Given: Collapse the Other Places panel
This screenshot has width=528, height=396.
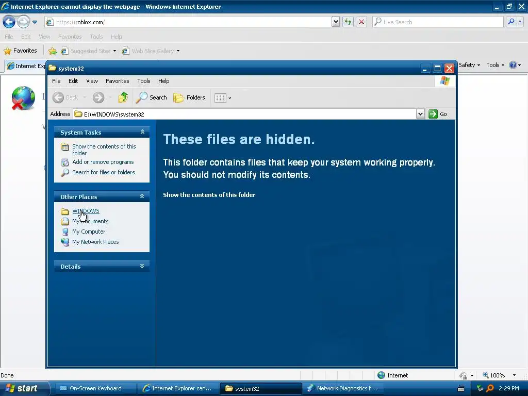Looking at the screenshot, I should (x=142, y=196).
